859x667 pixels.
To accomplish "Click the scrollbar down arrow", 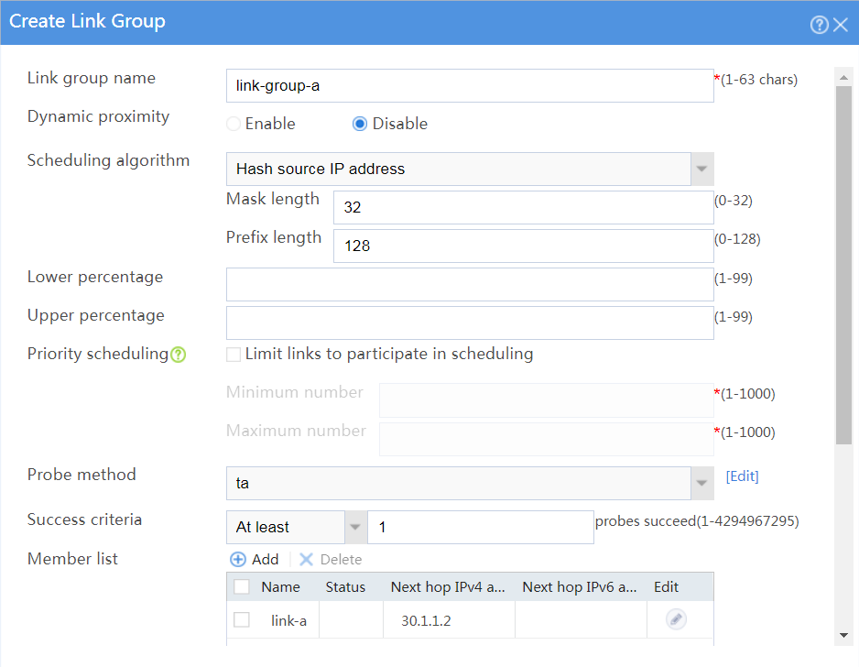I will 843,635.
